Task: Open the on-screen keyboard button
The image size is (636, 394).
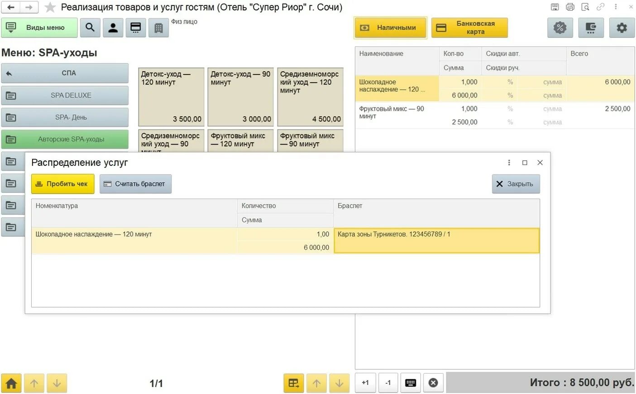Action: (x=411, y=383)
